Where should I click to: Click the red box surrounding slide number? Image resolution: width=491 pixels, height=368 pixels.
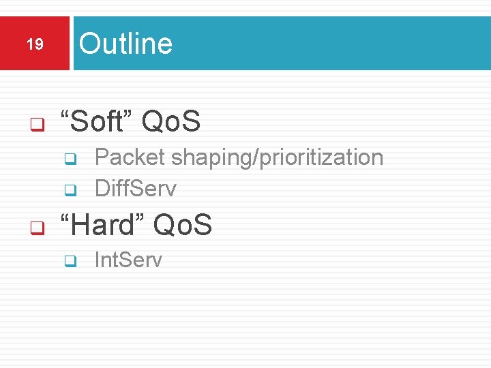35,43
